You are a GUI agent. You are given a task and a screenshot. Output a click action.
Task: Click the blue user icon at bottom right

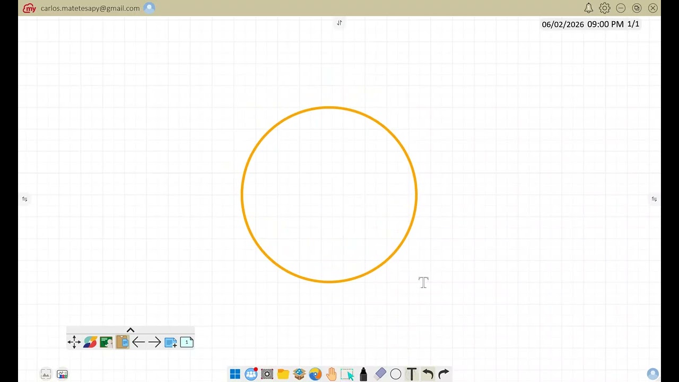click(x=653, y=374)
